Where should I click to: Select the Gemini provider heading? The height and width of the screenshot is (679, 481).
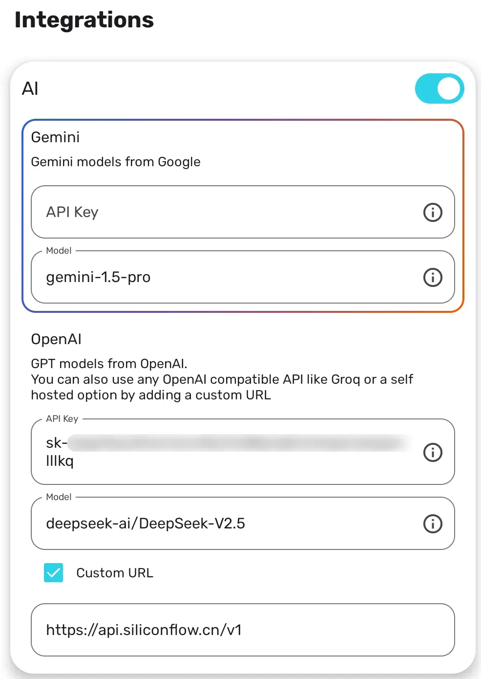pyautogui.click(x=55, y=137)
